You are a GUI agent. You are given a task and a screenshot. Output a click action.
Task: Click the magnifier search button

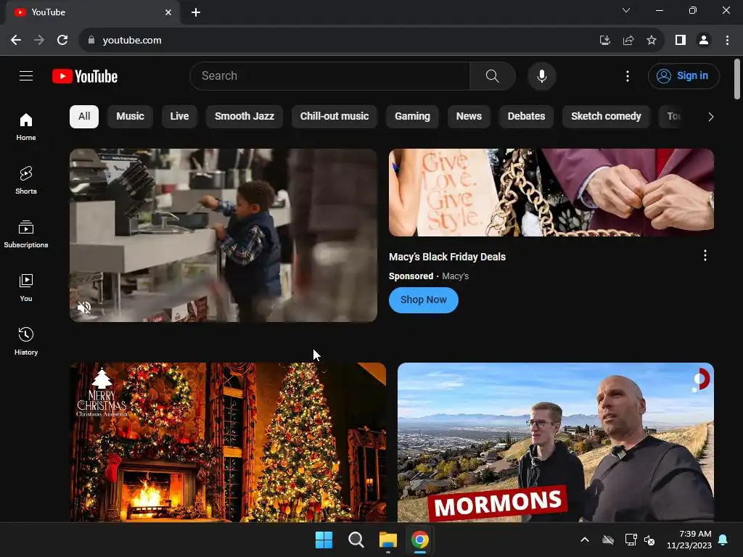pyautogui.click(x=493, y=75)
